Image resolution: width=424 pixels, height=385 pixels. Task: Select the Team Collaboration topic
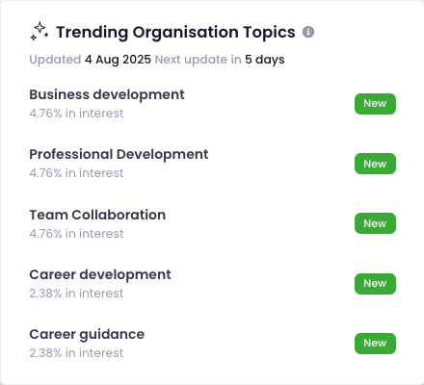tap(97, 215)
